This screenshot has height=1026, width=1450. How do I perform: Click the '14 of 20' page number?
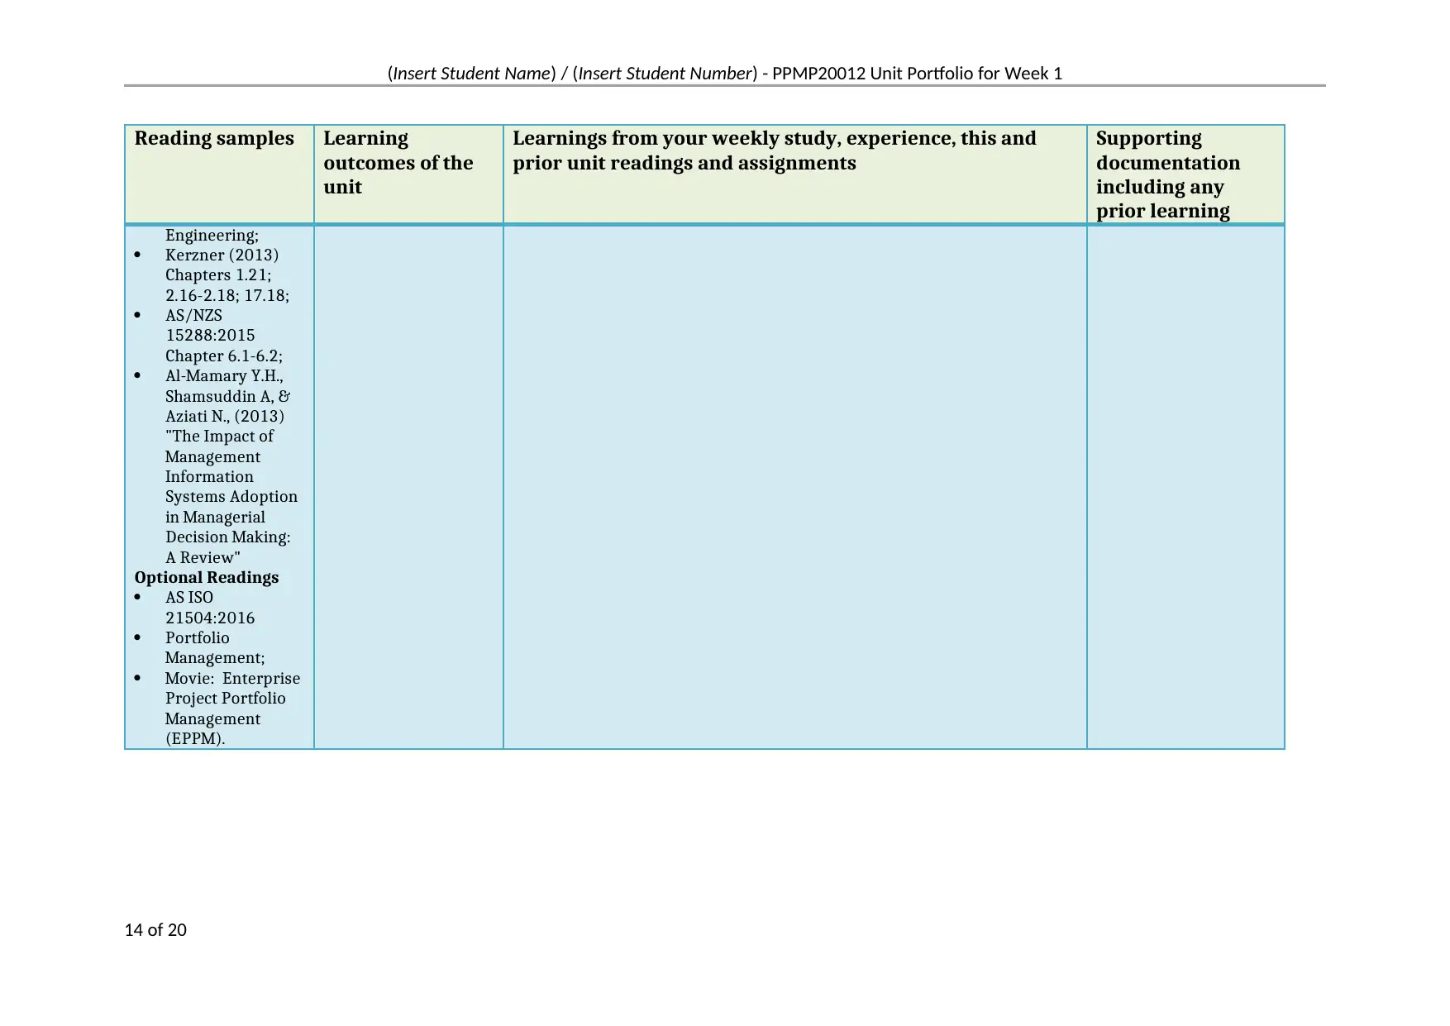[155, 930]
